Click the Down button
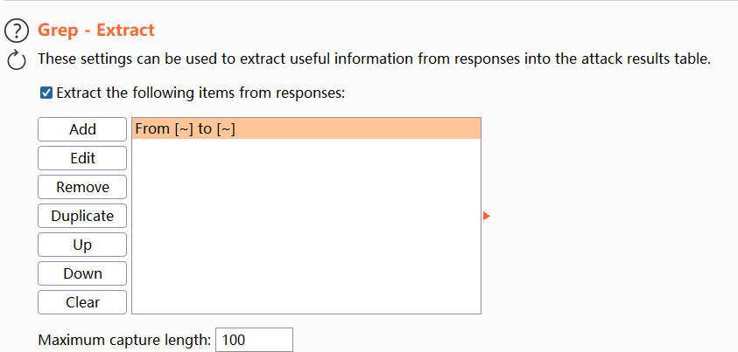This screenshot has height=352, width=738. (82, 273)
